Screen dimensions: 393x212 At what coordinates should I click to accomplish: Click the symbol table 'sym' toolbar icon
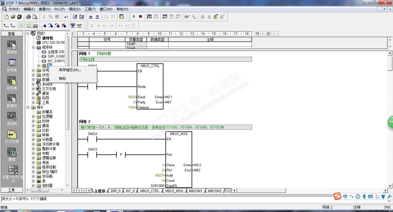(x=79, y=26)
